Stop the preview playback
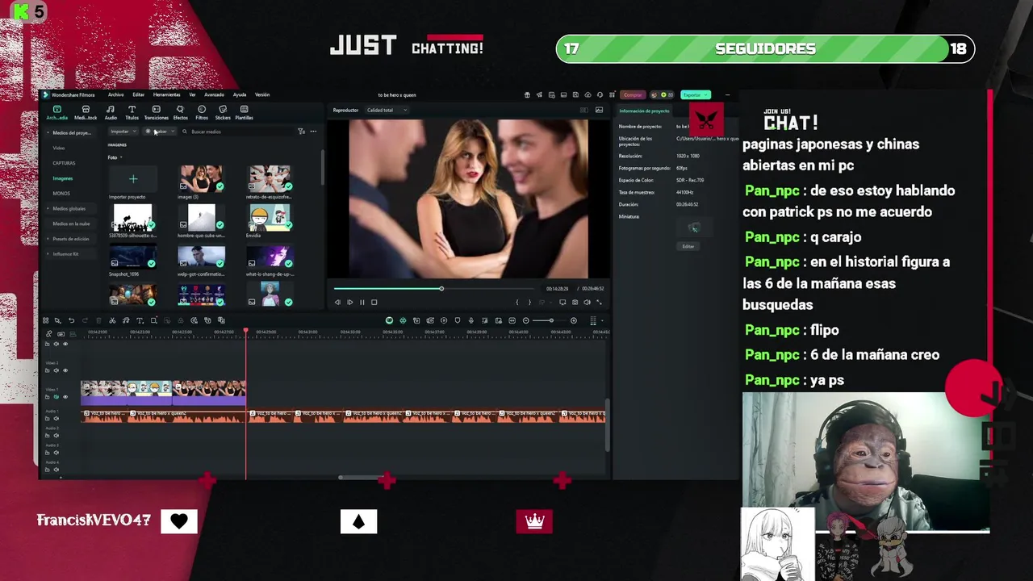 [x=374, y=302]
